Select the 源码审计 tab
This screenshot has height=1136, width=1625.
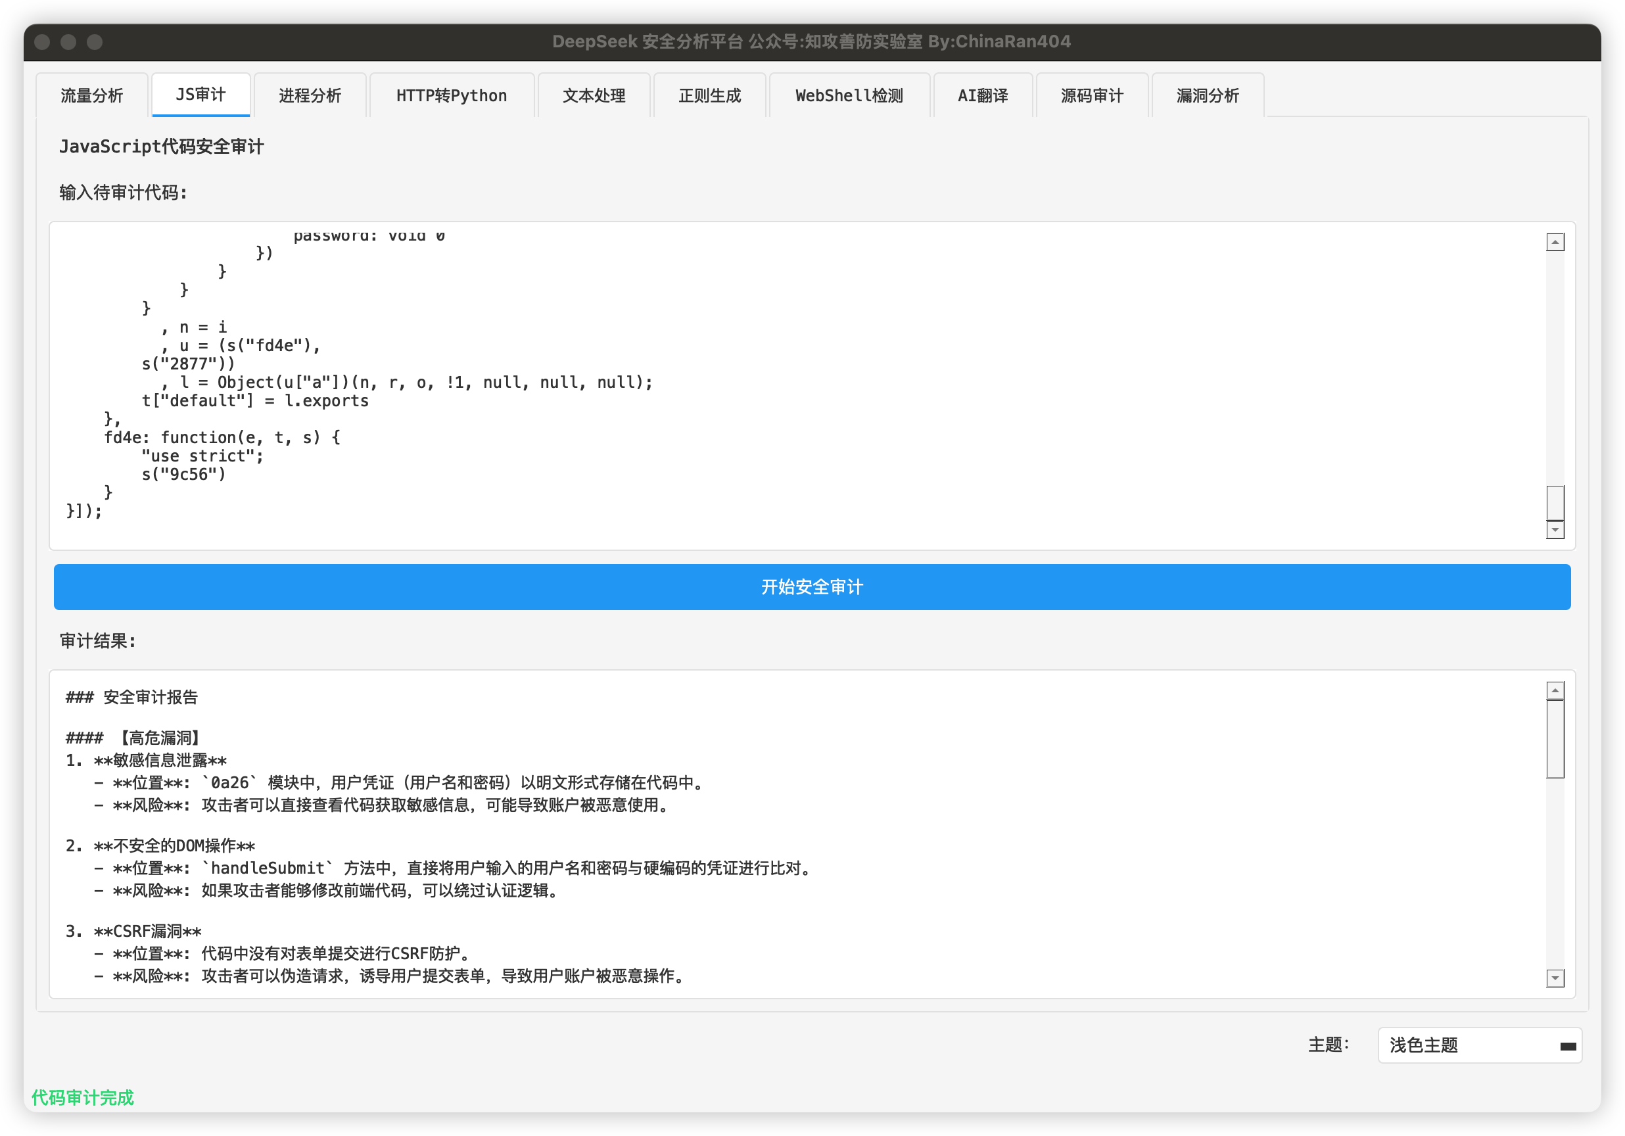[1092, 95]
